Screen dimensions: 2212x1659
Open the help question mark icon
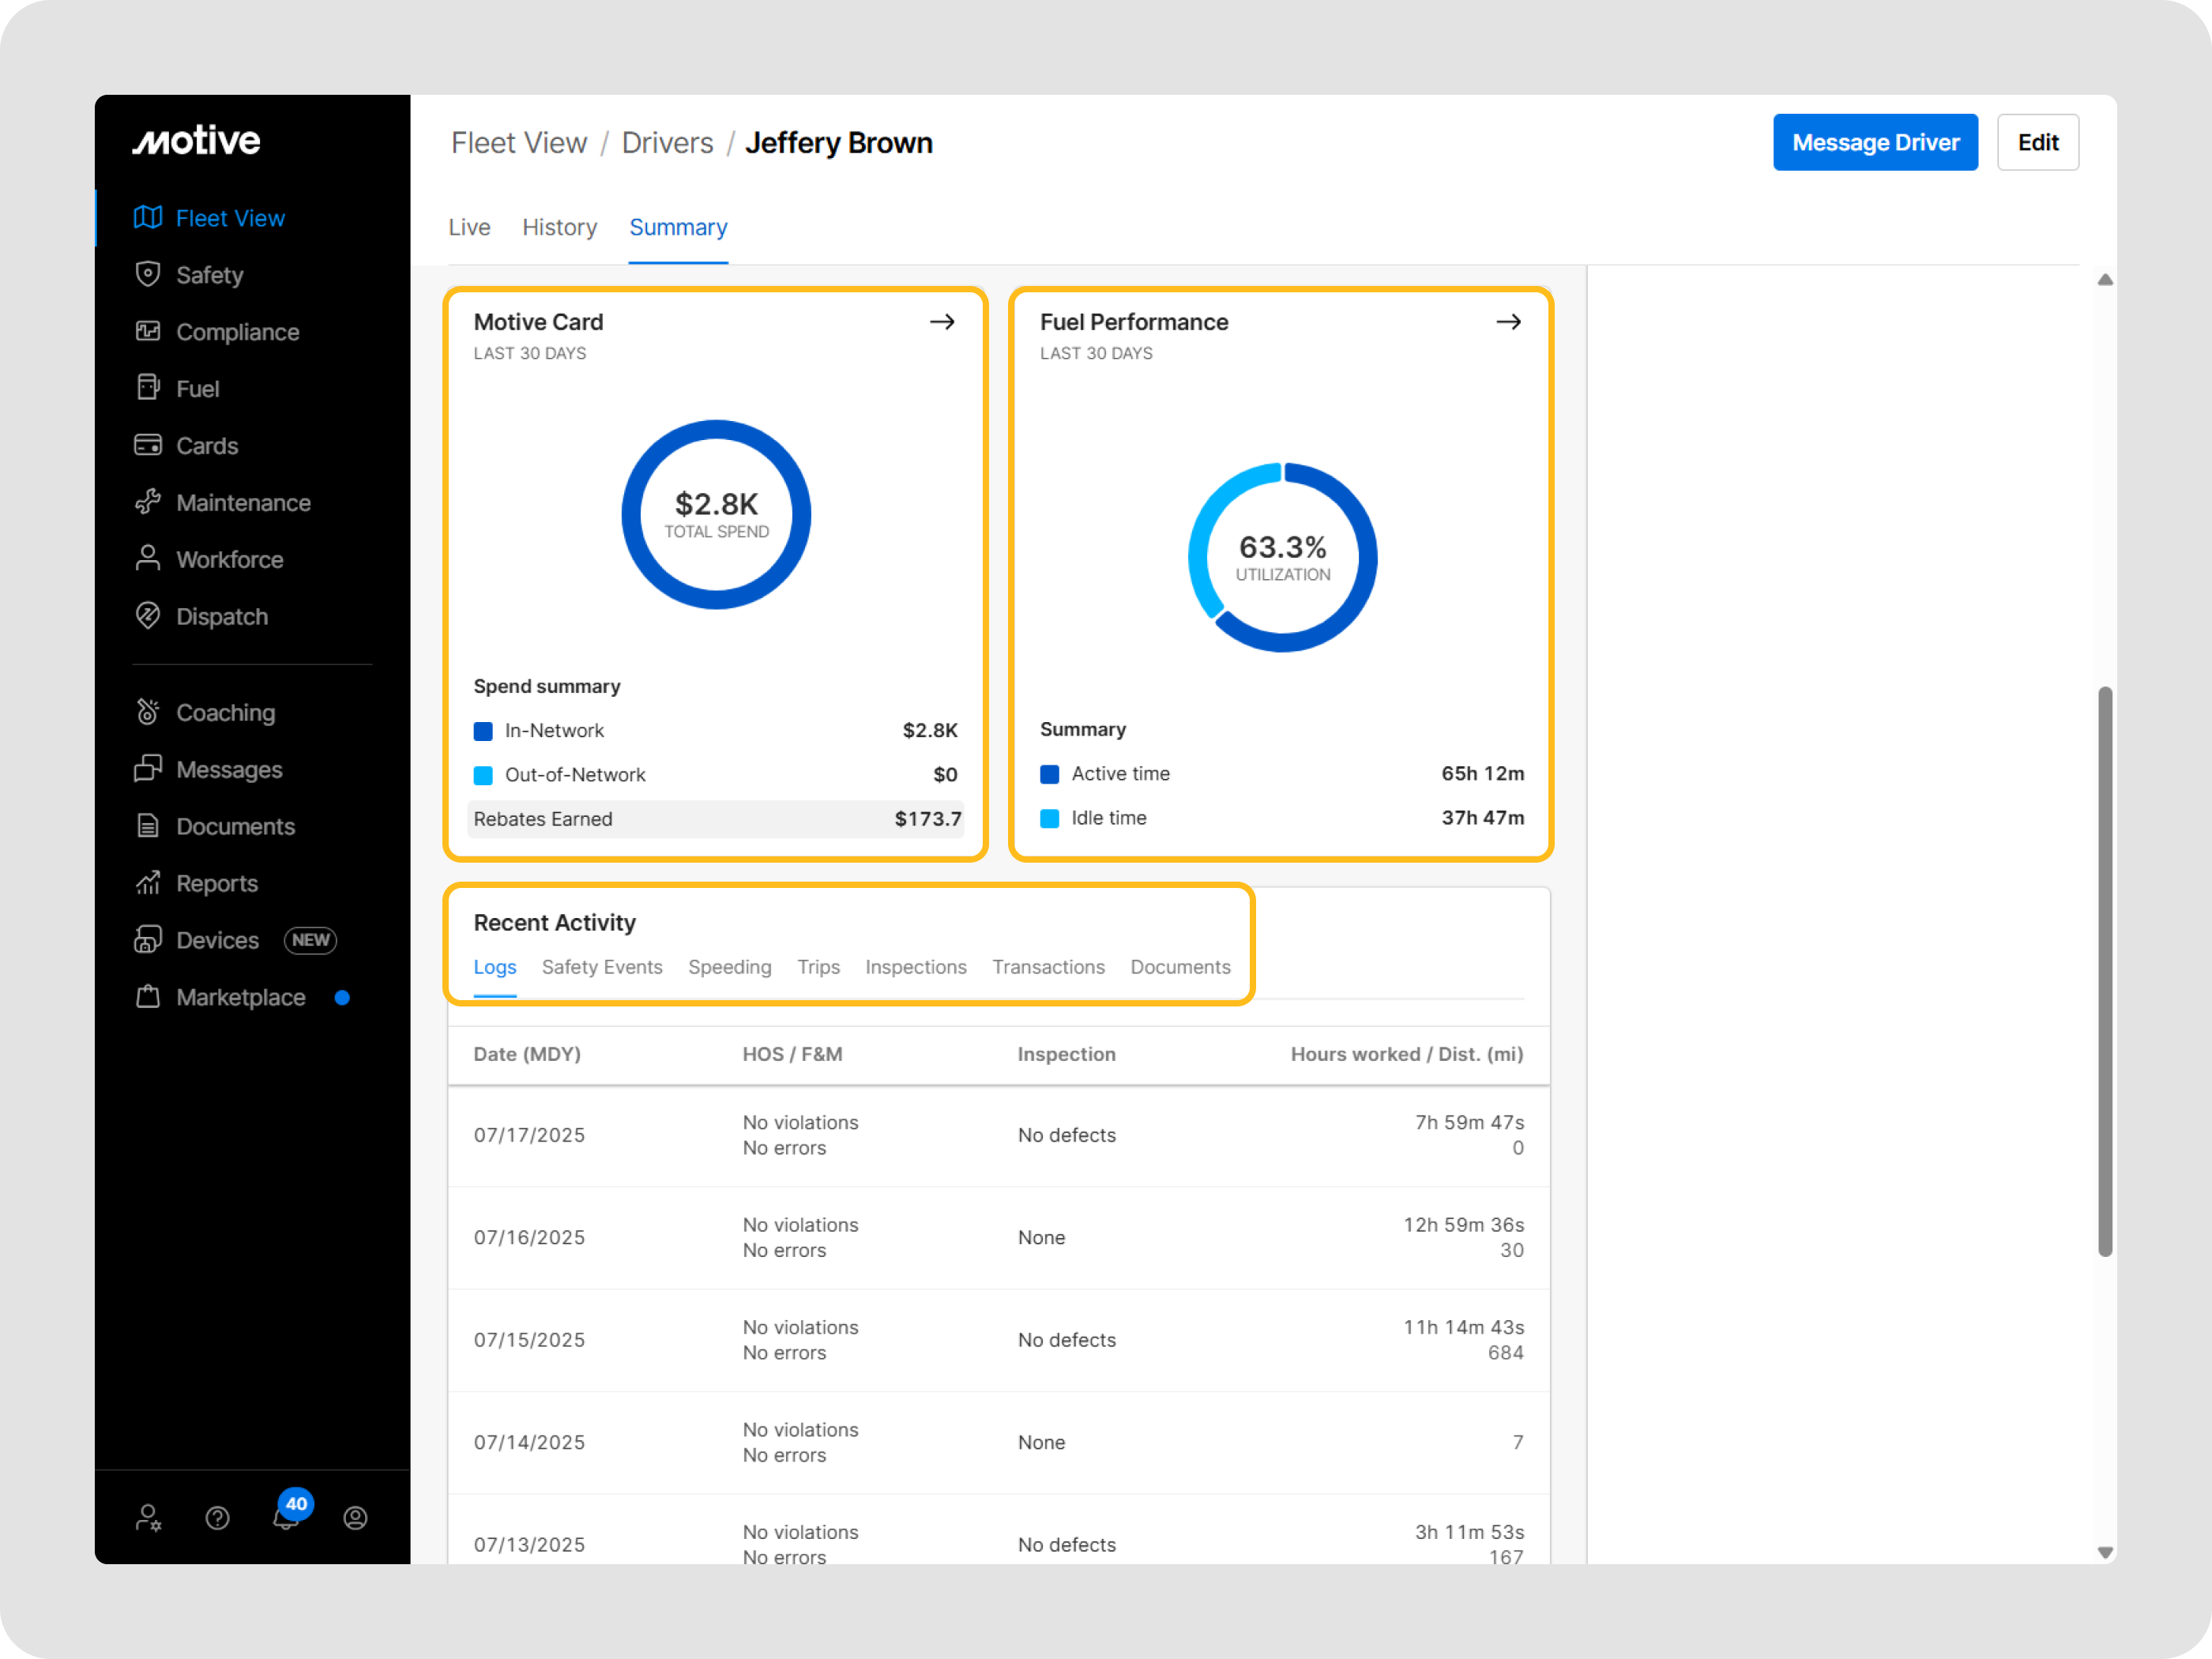click(217, 1518)
